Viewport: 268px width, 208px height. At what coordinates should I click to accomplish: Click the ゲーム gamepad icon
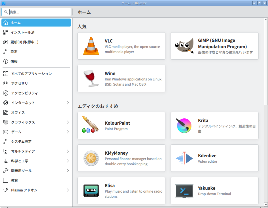(6, 132)
